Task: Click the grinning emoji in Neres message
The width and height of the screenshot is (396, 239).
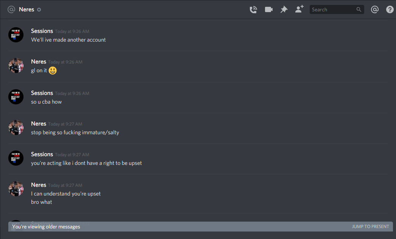Action: click(x=53, y=70)
